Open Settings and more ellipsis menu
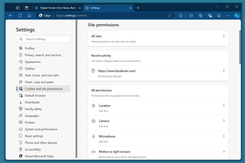 tap(228, 15)
